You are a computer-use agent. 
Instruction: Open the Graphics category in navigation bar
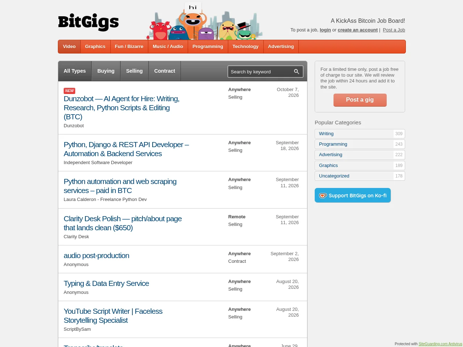(95, 47)
